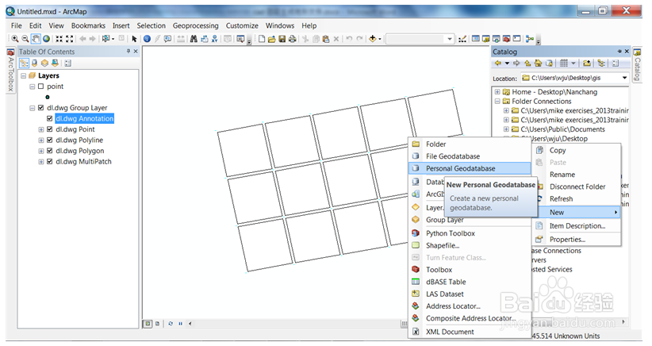Click the vertical ArcToolbox side tab

coord(11,71)
